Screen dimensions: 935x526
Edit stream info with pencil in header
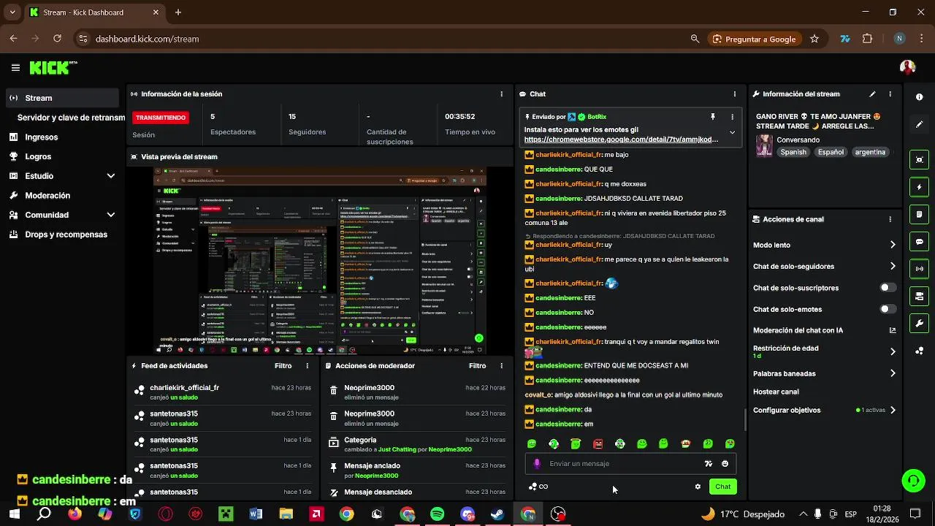tap(872, 94)
